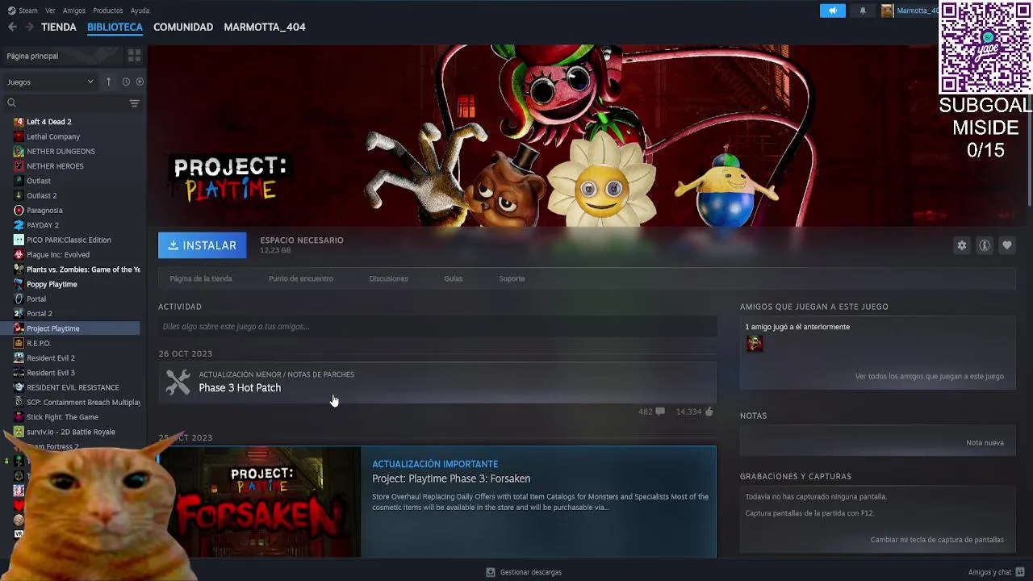Open the announcements megaphone button
This screenshot has height=581, width=1033.
coord(832,10)
